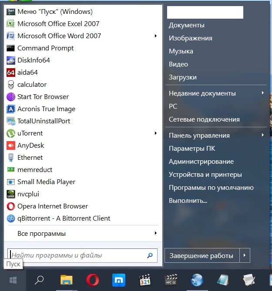The width and height of the screenshot is (272, 291).
Task: Open Документы folder
Action: pos(187,25)
